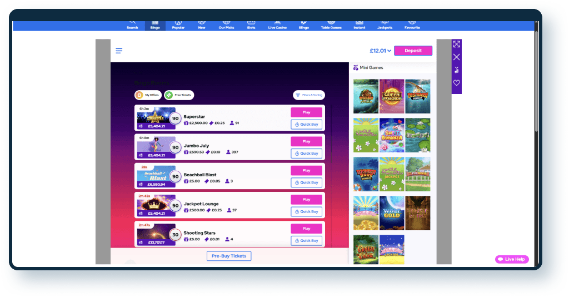569x297 pixels.
Task: Click the Search icon in top navigation
Action: point(132,25)
